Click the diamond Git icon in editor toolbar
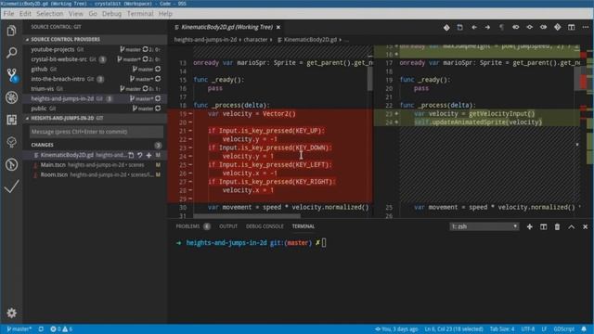594x334 pixels. (x=446, y=27)
